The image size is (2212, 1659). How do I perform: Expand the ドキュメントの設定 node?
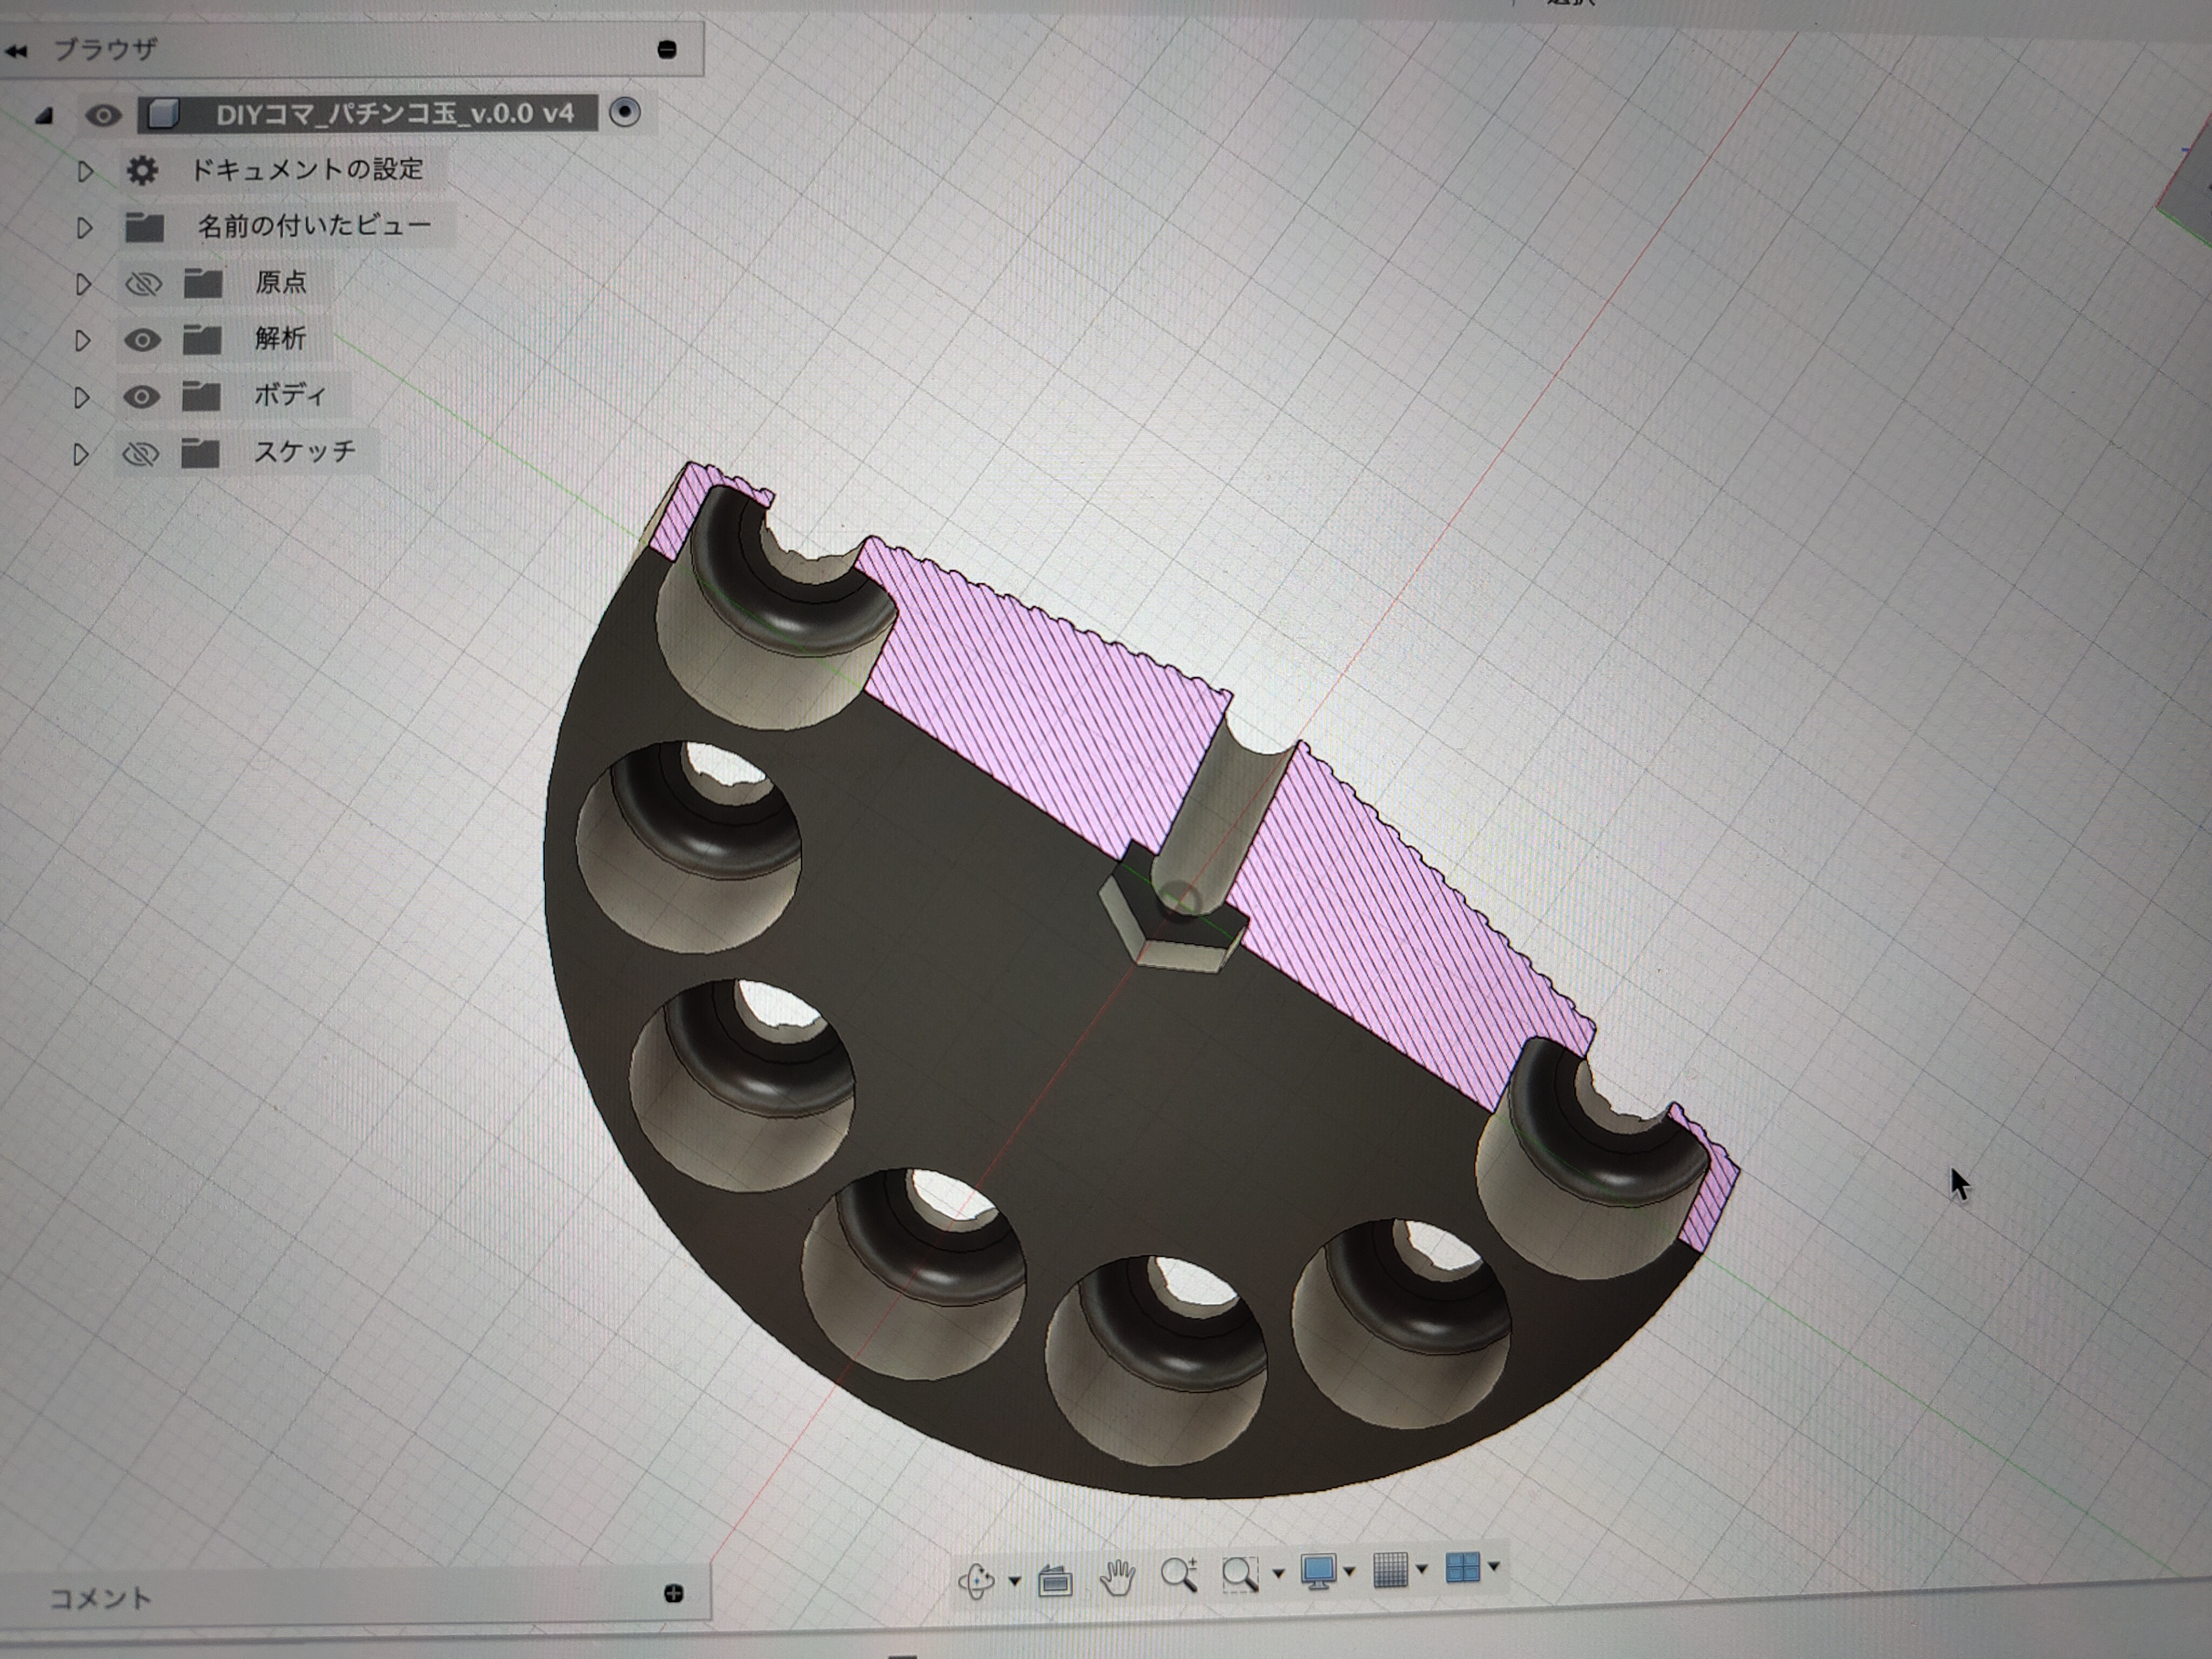(x=85, y=172)
